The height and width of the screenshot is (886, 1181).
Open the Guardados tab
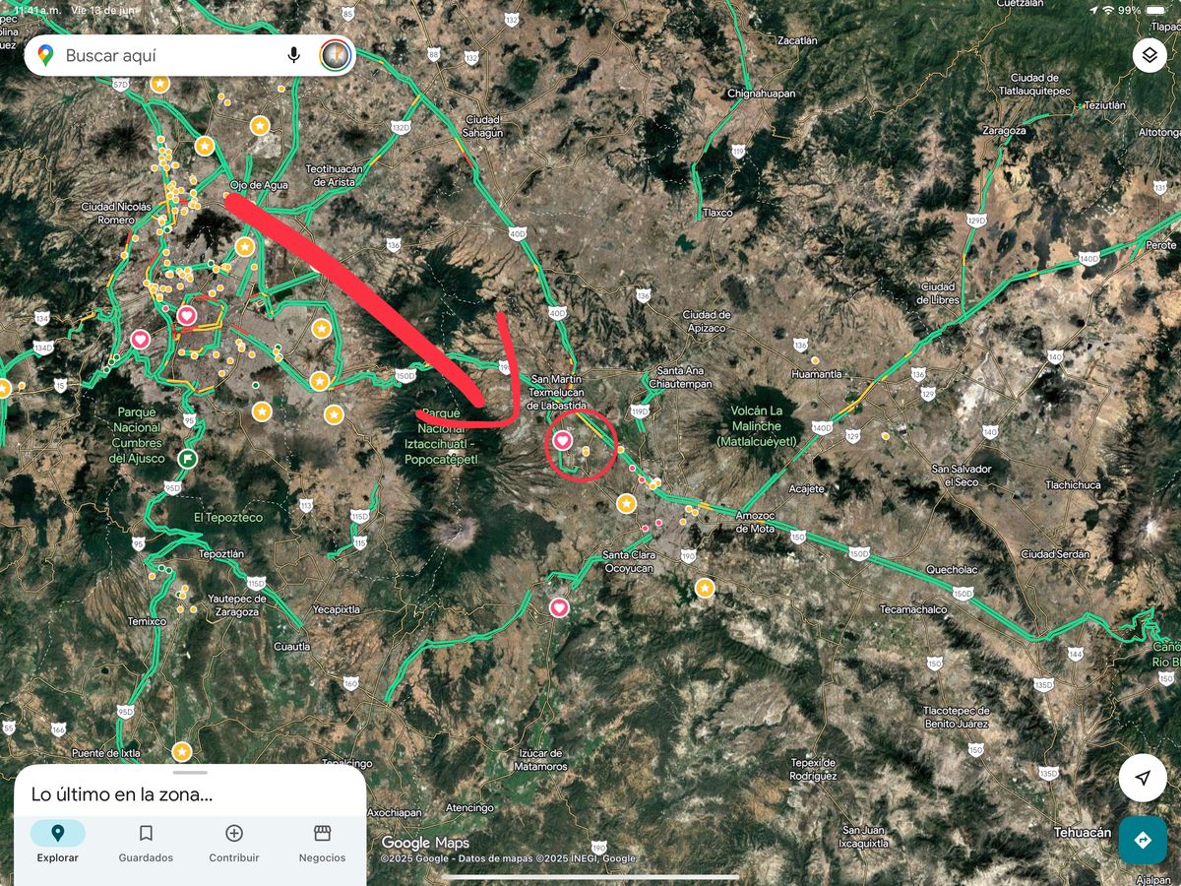146,843
